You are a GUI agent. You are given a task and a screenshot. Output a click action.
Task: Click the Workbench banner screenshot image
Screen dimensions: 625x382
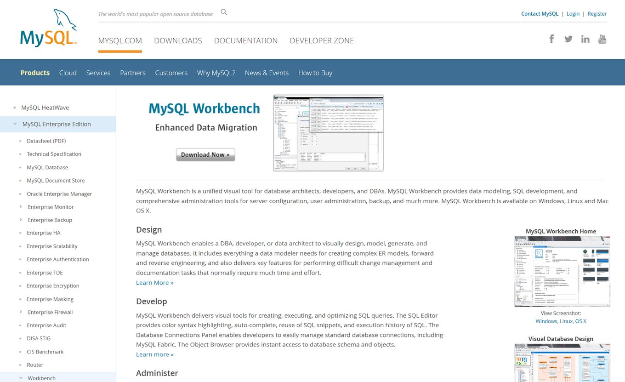click(x=328, y=133)
